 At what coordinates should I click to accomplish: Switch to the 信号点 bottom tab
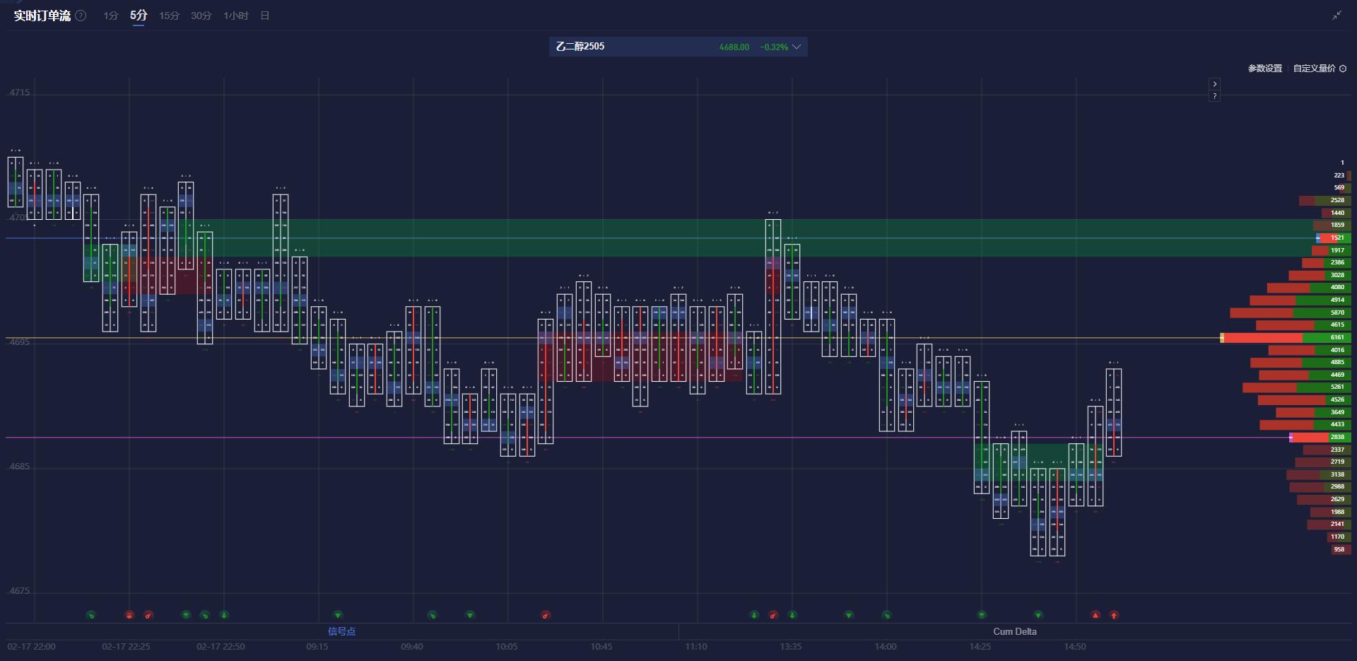coord(341,631)
